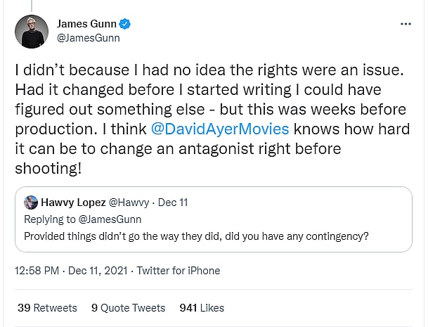Open the Twitter for iPhone source link

click(178, 271)
